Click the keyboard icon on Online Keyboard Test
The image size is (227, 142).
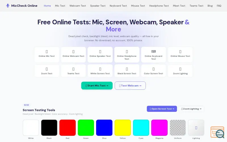(x=154, y=51)
